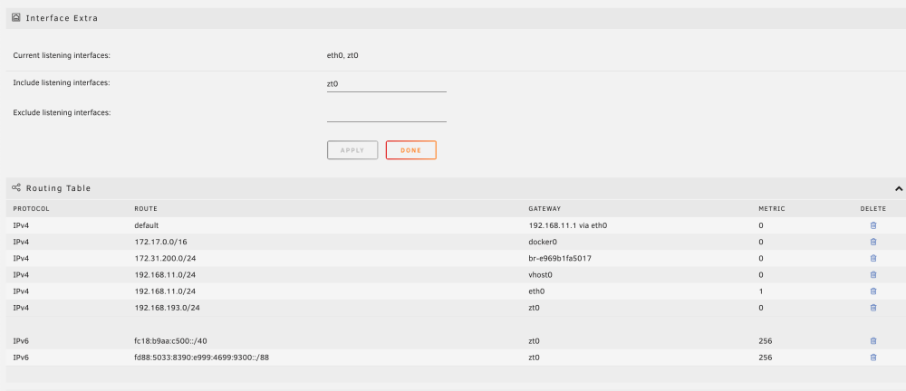Image resolution: width=906 pixels, height=391 pixels.
Task: Click the Interface Extra section icon
Action: (x=16, y=18)
